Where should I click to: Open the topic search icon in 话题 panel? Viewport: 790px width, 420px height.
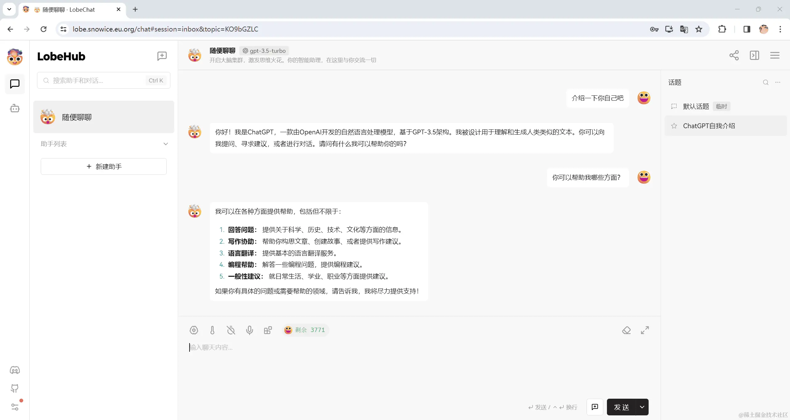tap(765, 82)
